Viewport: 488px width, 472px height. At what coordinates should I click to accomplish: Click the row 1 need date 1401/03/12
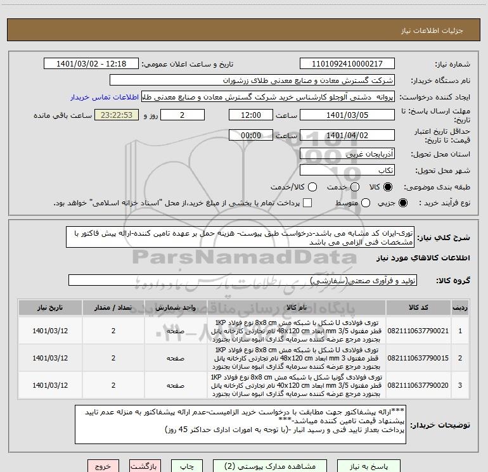50,331
